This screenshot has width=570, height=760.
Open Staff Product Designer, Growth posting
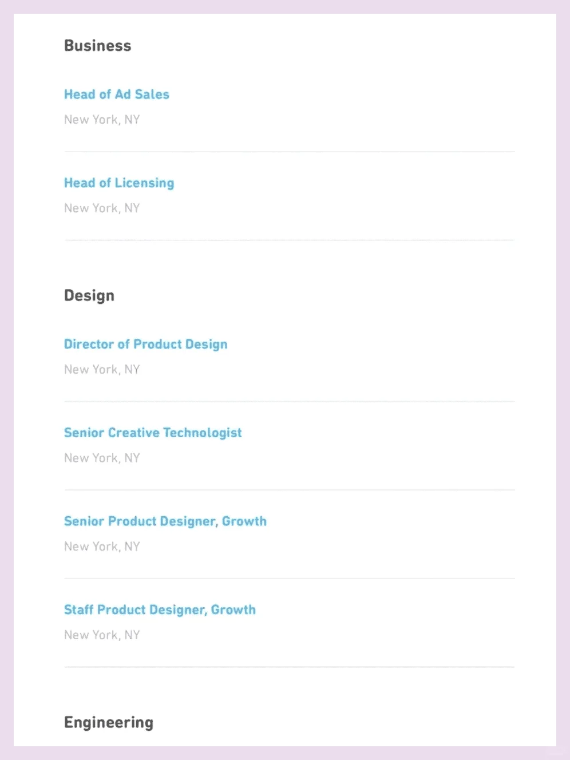click(160, 610)
